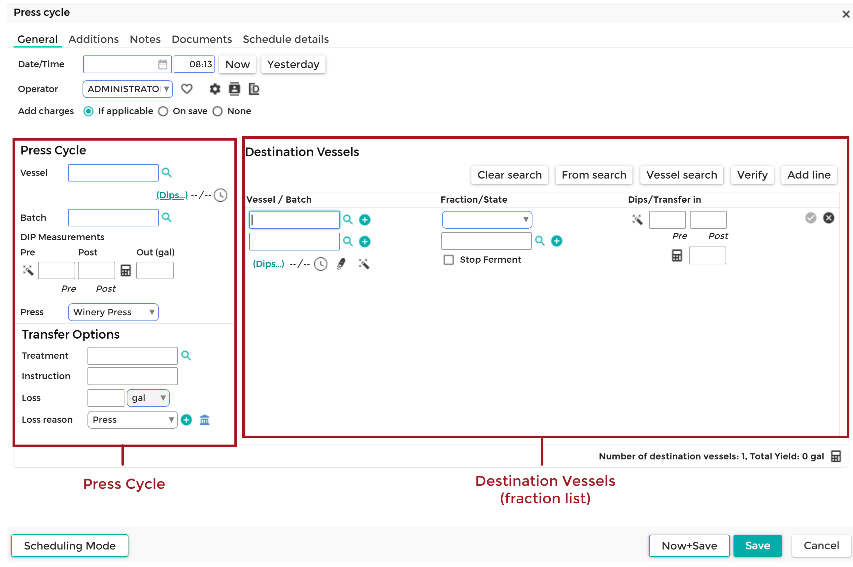The height and width of the screenshot is (567, 853).
Task: Click Clear search button
Action: [x=509, y=175]
